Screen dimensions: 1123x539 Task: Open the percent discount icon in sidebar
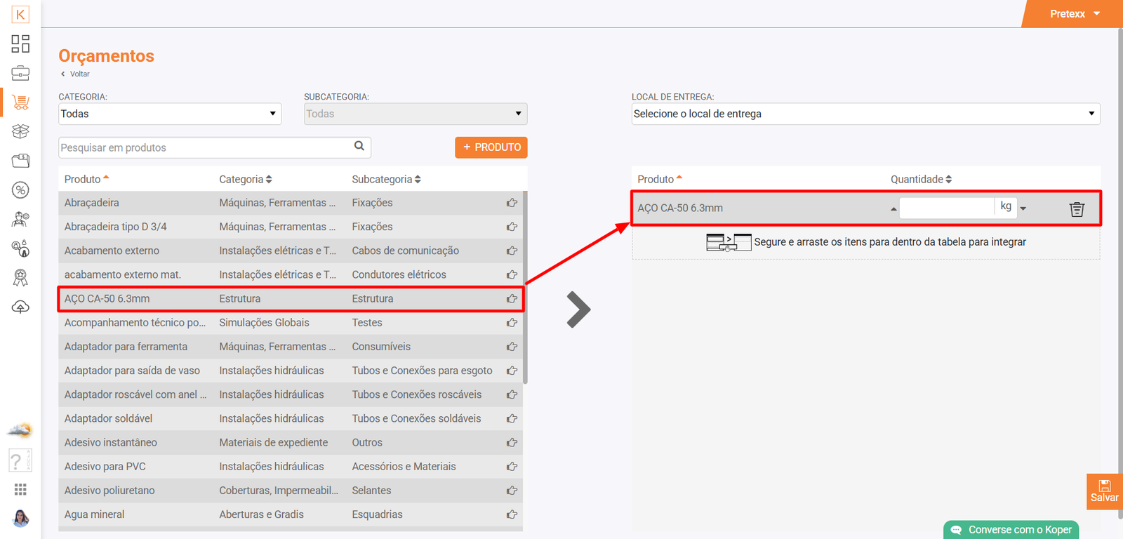[20, 190]
